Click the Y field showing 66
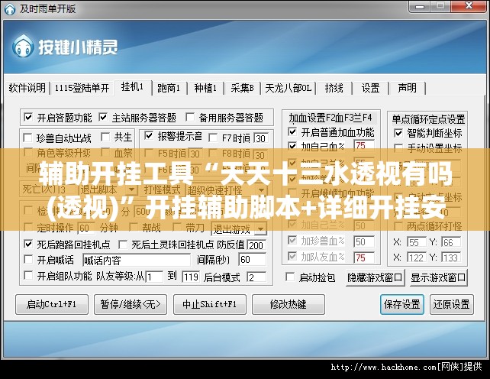Viewport: 490px width, 379px height. click(x=451, y=242)
